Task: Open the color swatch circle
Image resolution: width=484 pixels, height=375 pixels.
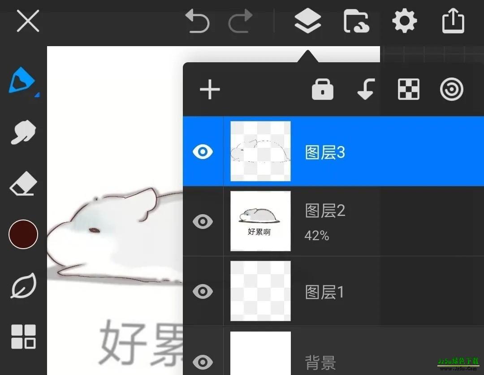Action: click(23, 234)
